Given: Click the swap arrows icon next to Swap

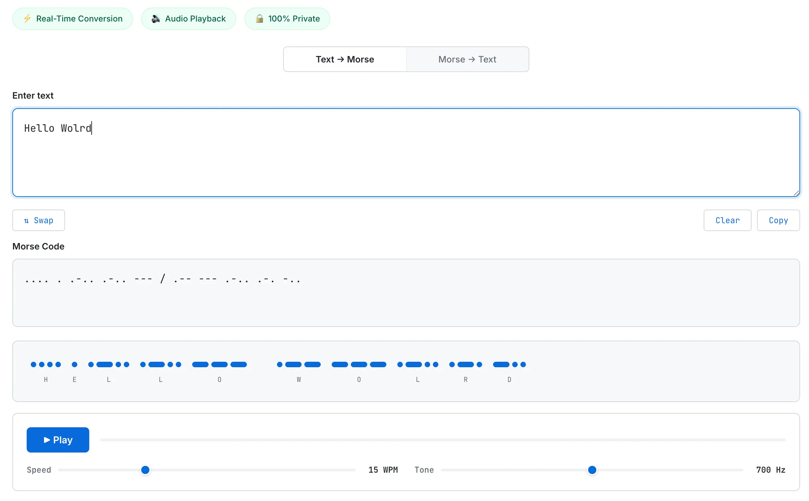Looking at the screenshot, I should pyautogui.click(x=27, y=220).
